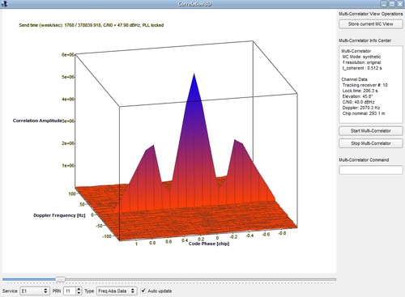Focus the Multi-Correlator Command input field
This screenshot has width=405, height=297.
[x=371, y=170]
